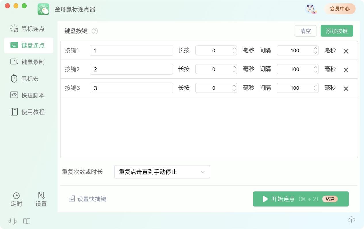
Task: Open the book manual icon at bottom
Action: 27,221
